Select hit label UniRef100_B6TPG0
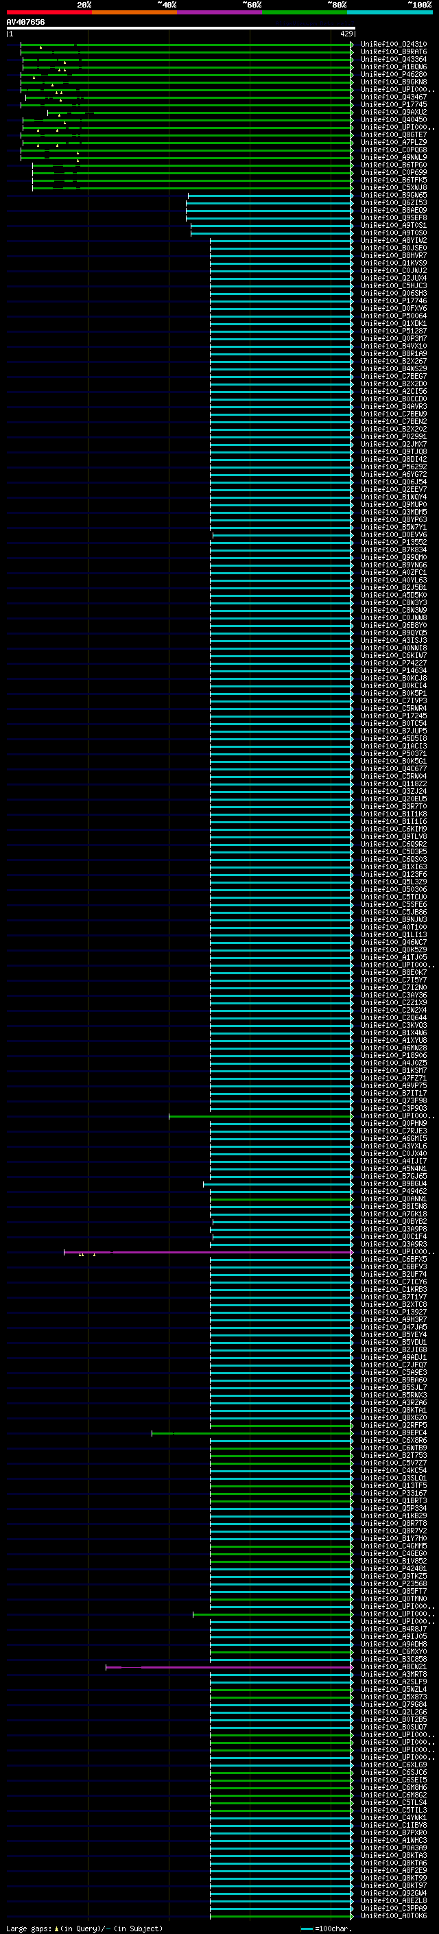The image size is (439, 1934). (x=394, y=165)
